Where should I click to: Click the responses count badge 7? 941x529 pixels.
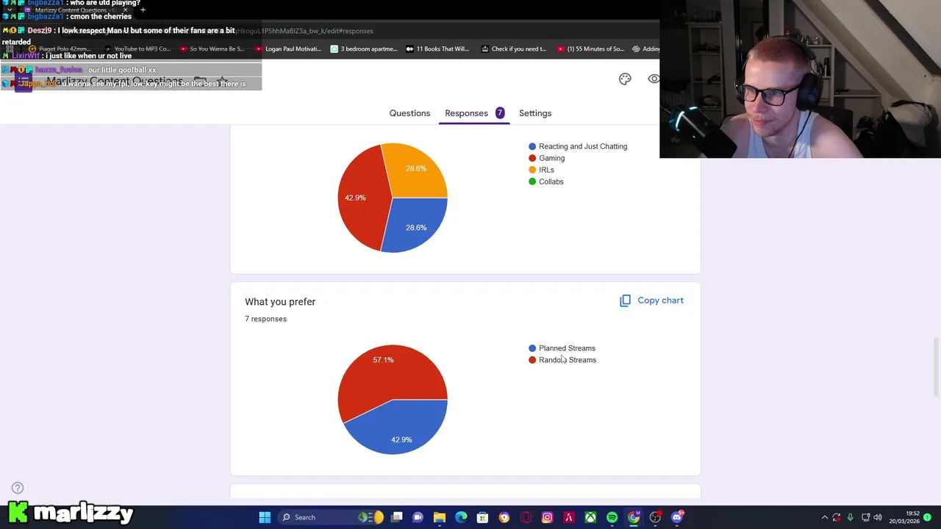point(500,112)
